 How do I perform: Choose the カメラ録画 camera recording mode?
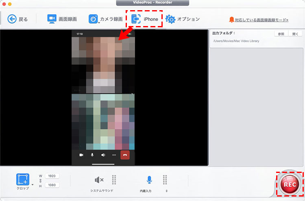coord(106,19)
